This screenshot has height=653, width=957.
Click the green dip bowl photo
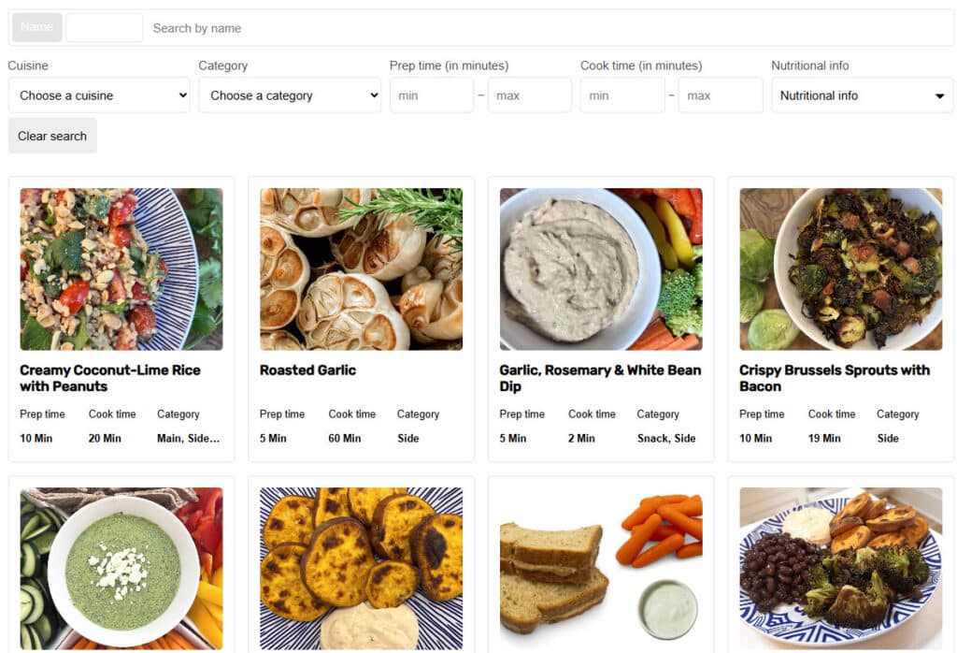121,567
